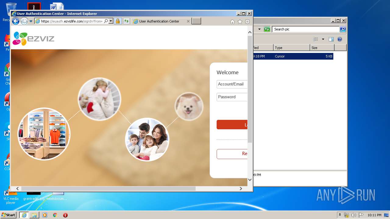This screenshot has width=390, height=219.
Task: Select the User Authentication Center tab
Action: (x=159, y=21)
